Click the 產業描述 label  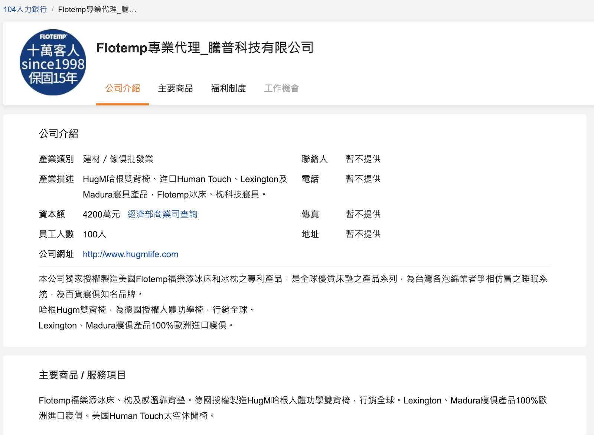point(56,179)
